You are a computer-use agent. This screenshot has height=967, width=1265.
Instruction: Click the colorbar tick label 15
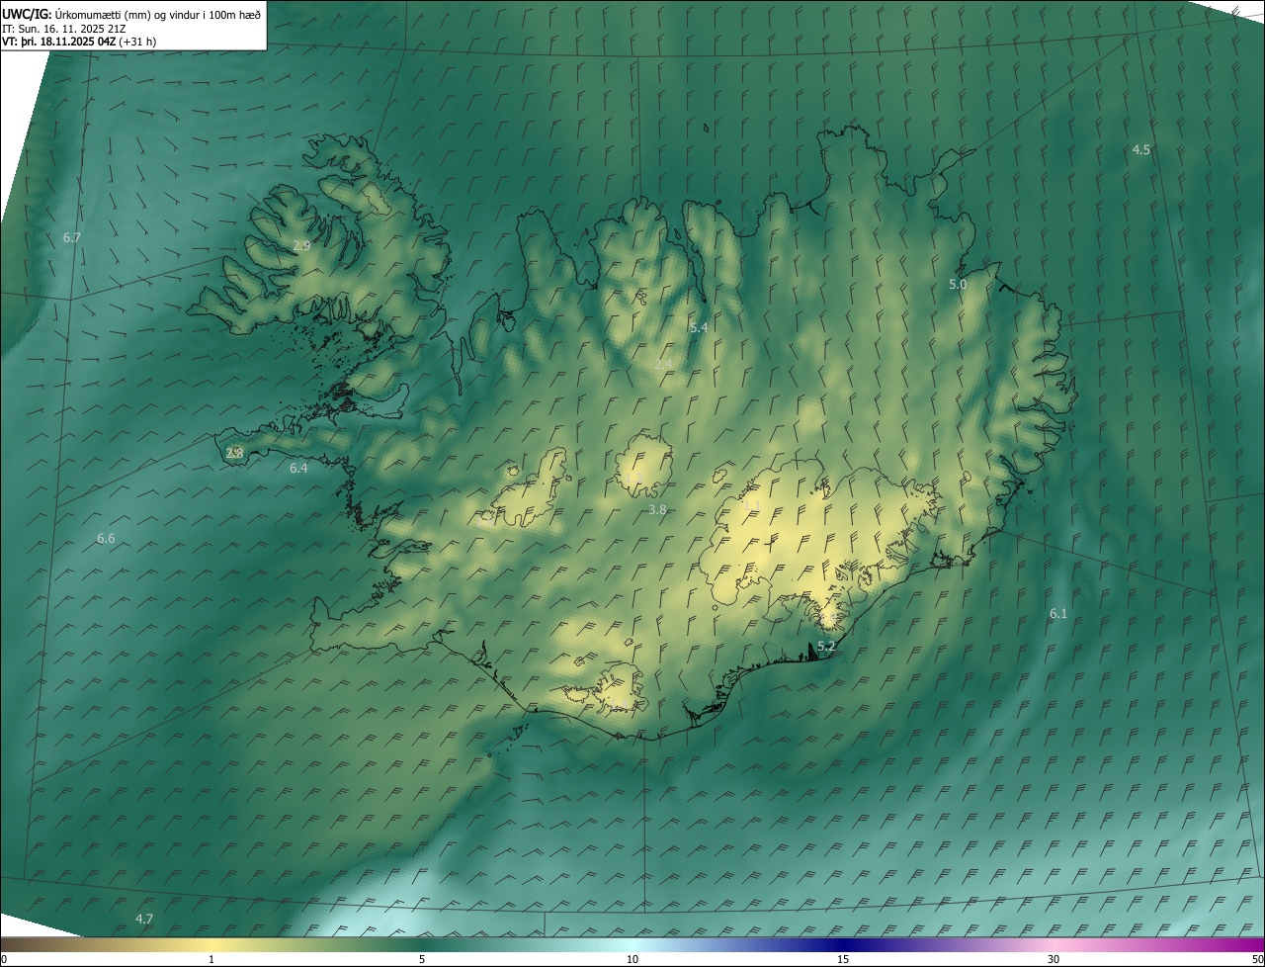(x=843, y=959)
